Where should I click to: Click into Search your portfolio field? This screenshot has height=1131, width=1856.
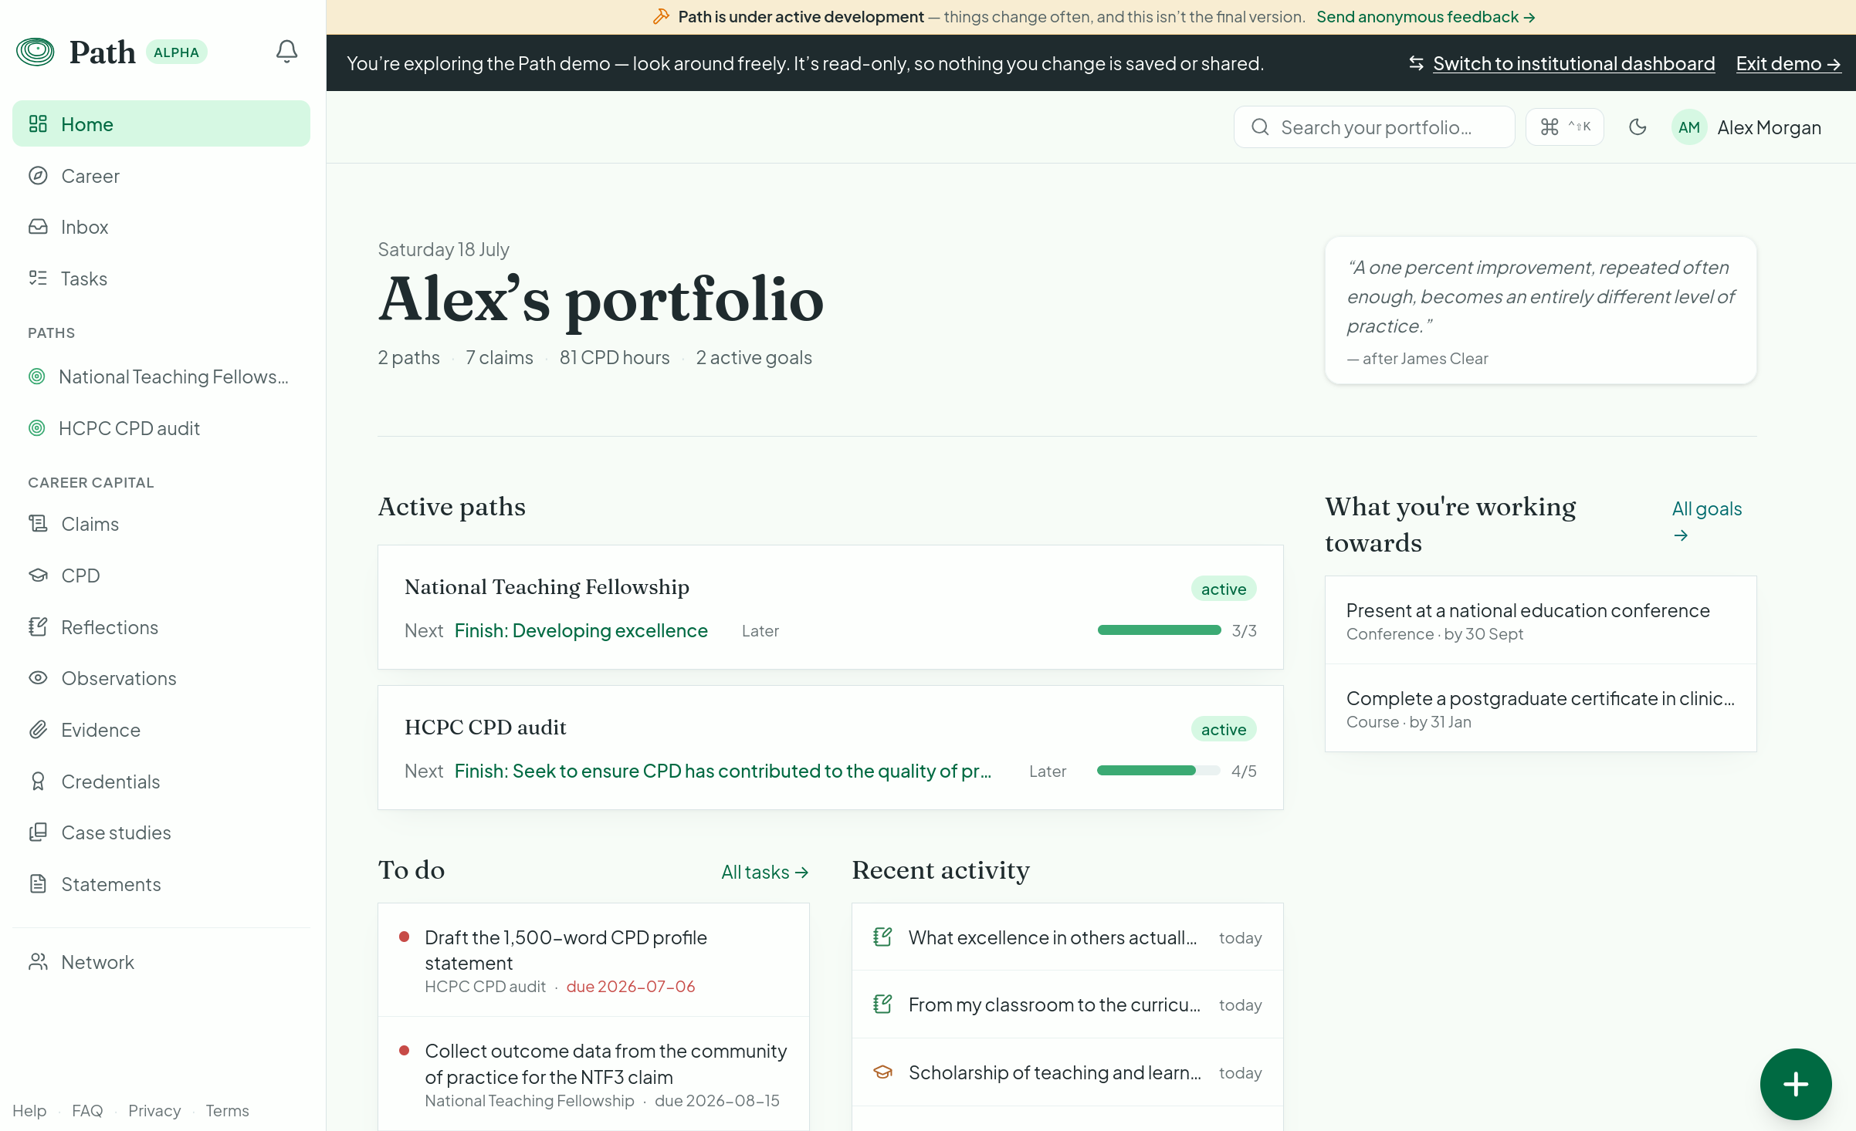(1374, 127)
